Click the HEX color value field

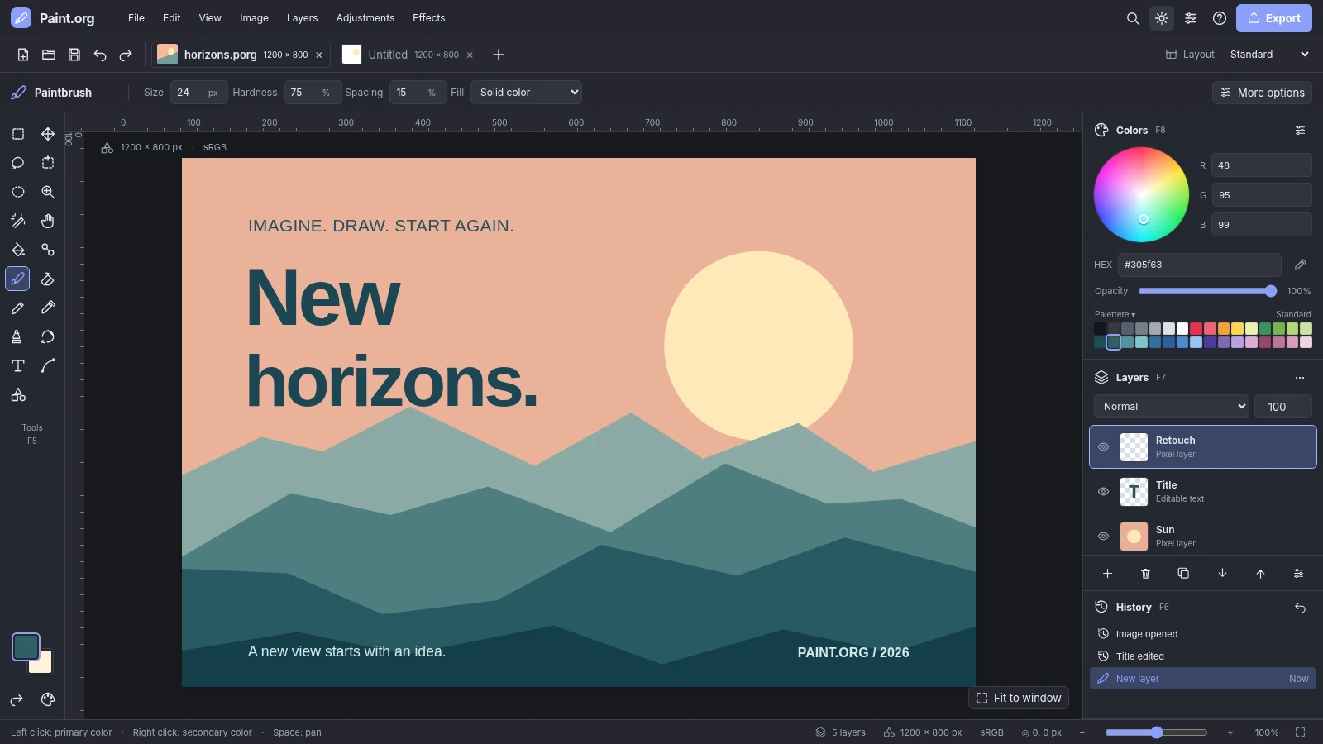coord(1199,265)
